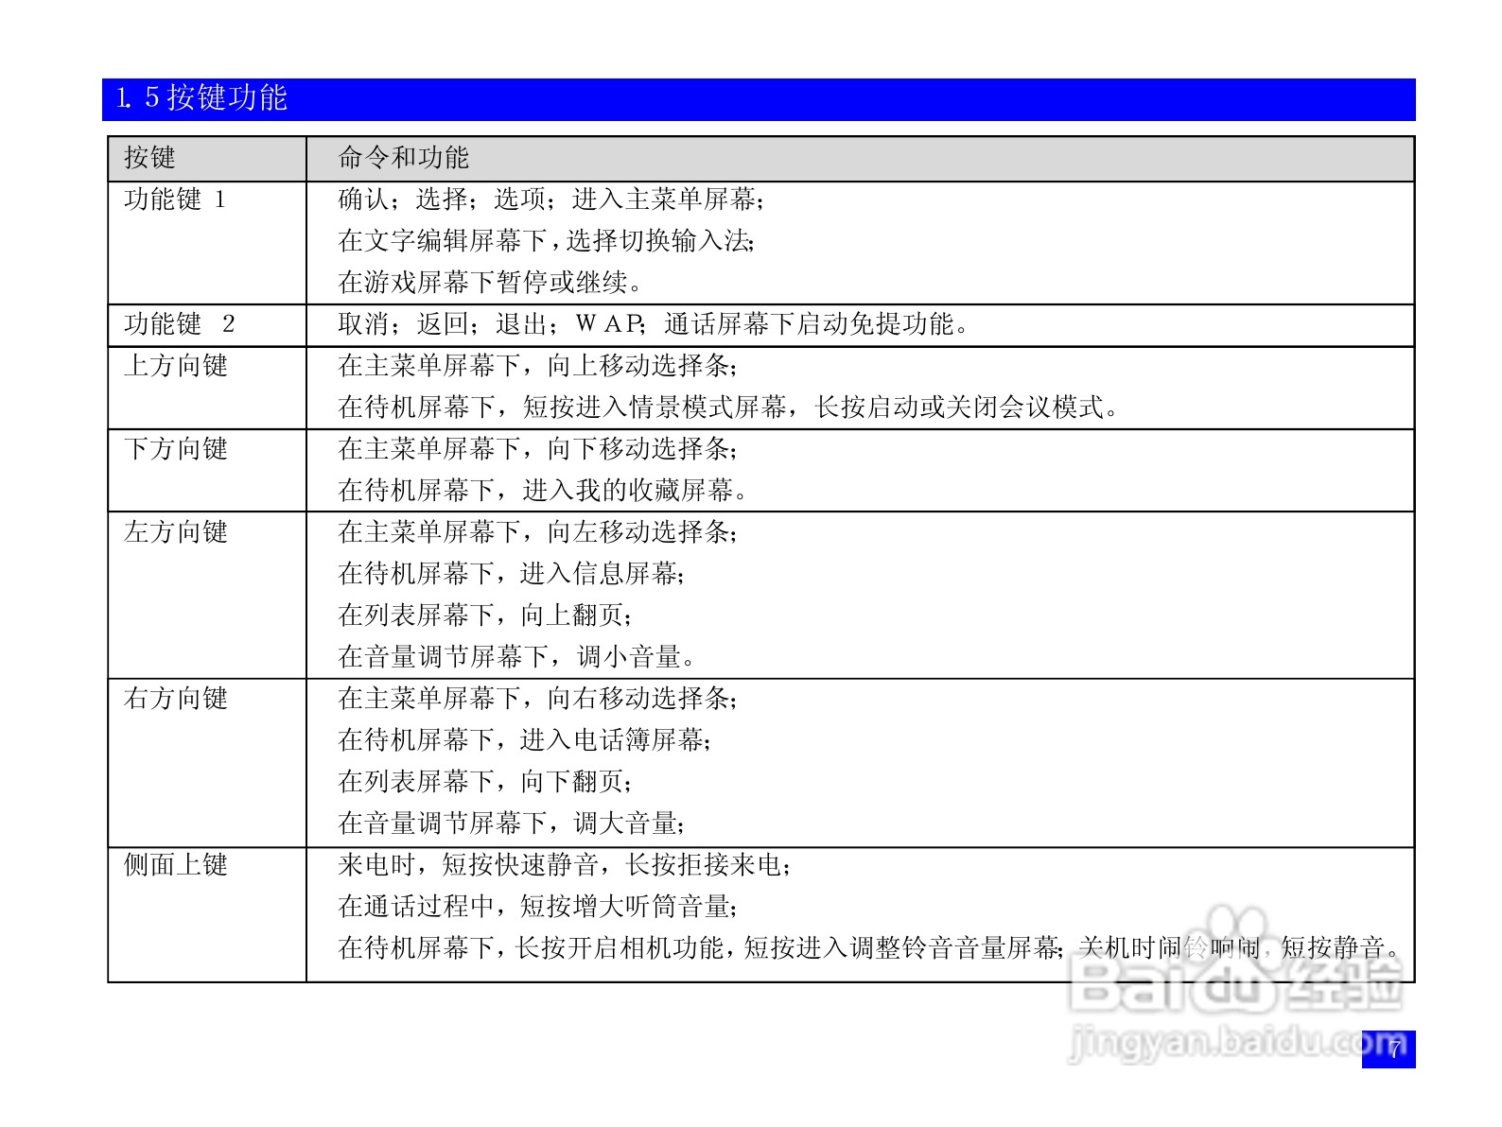This screenshot has height=1127, width=1502.
Task: Click the line '长按开启相机功能'
Action: coord(870,948)
